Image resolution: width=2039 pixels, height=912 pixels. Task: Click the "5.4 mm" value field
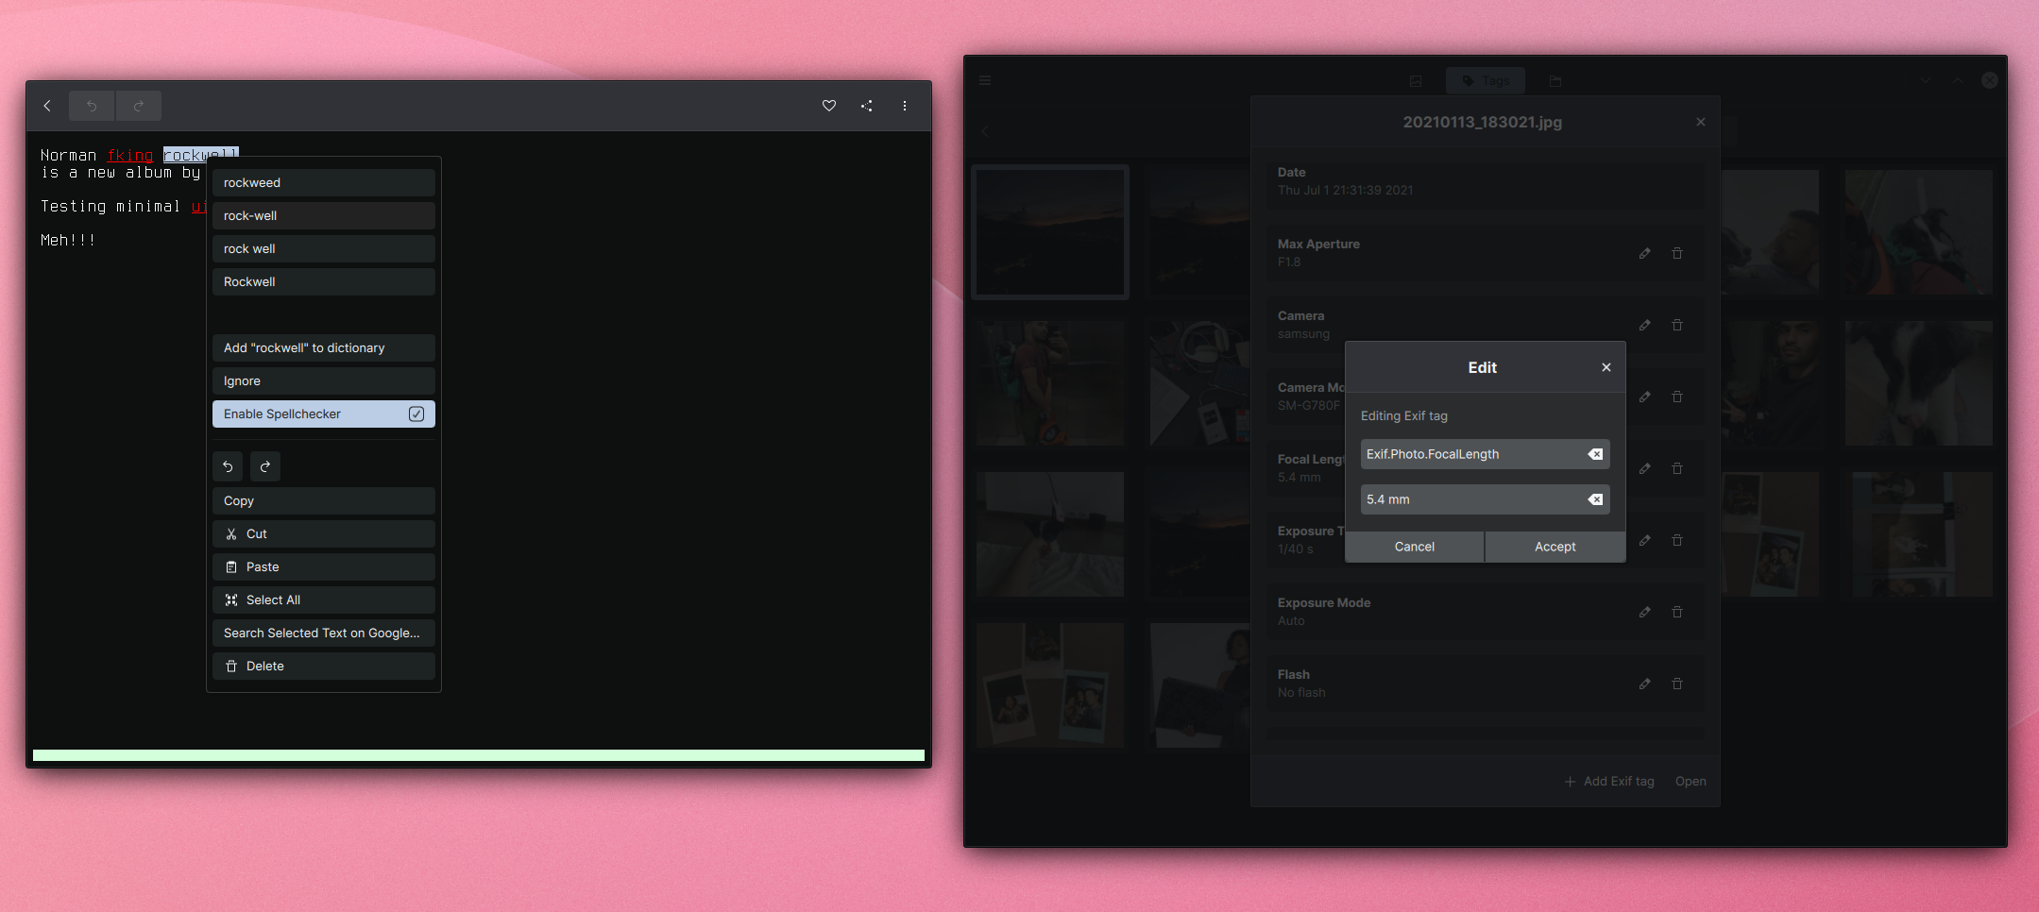1485,499
